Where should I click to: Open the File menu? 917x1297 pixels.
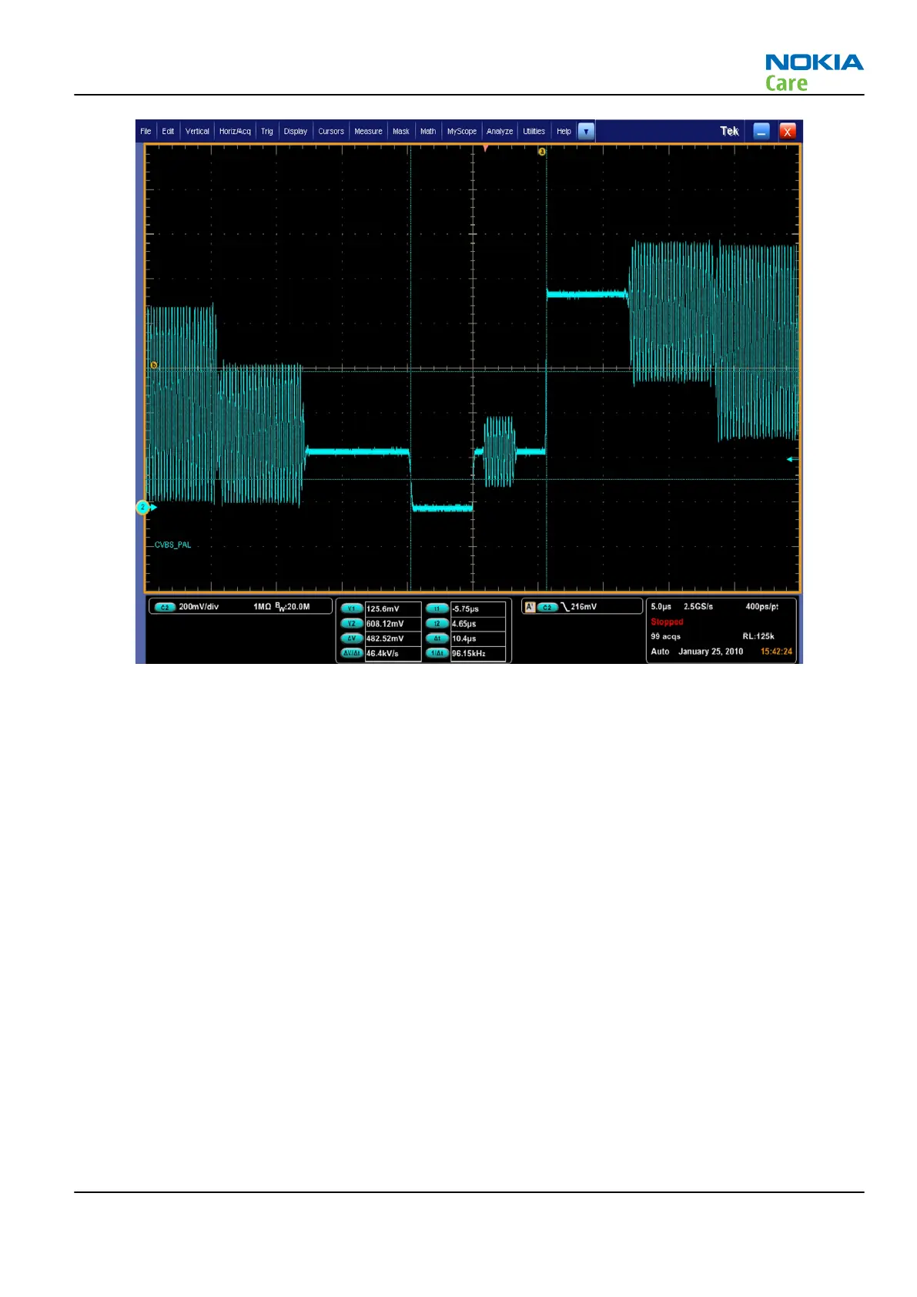coord(146,131)
